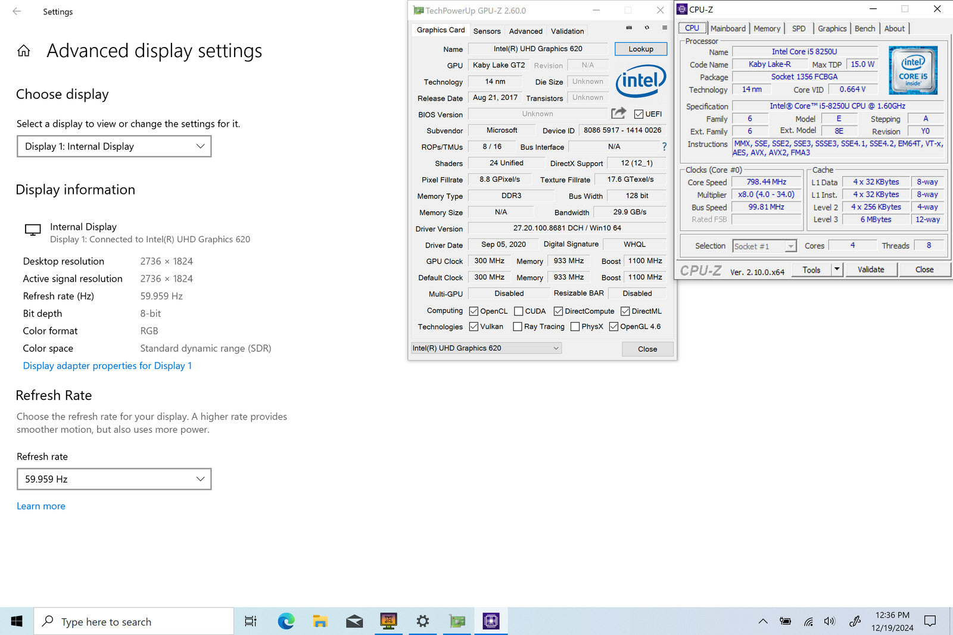Toggle the OpenCL checkbox
953x635 pixels.
pos(474,311)
